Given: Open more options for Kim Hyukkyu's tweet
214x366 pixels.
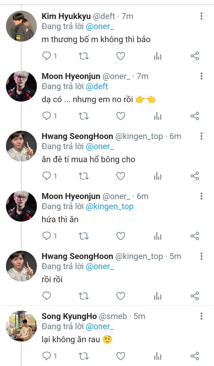Looking at the screenshot, I should tap(202, 16).
